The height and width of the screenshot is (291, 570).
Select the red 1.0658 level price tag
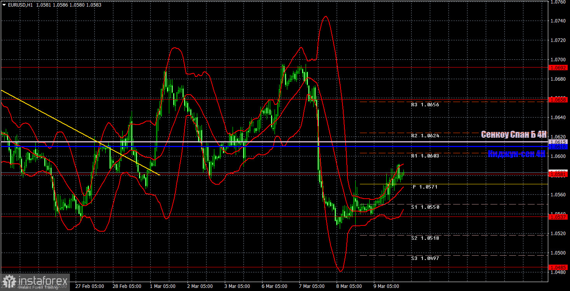pyautogui.click(x=559, y=100)
